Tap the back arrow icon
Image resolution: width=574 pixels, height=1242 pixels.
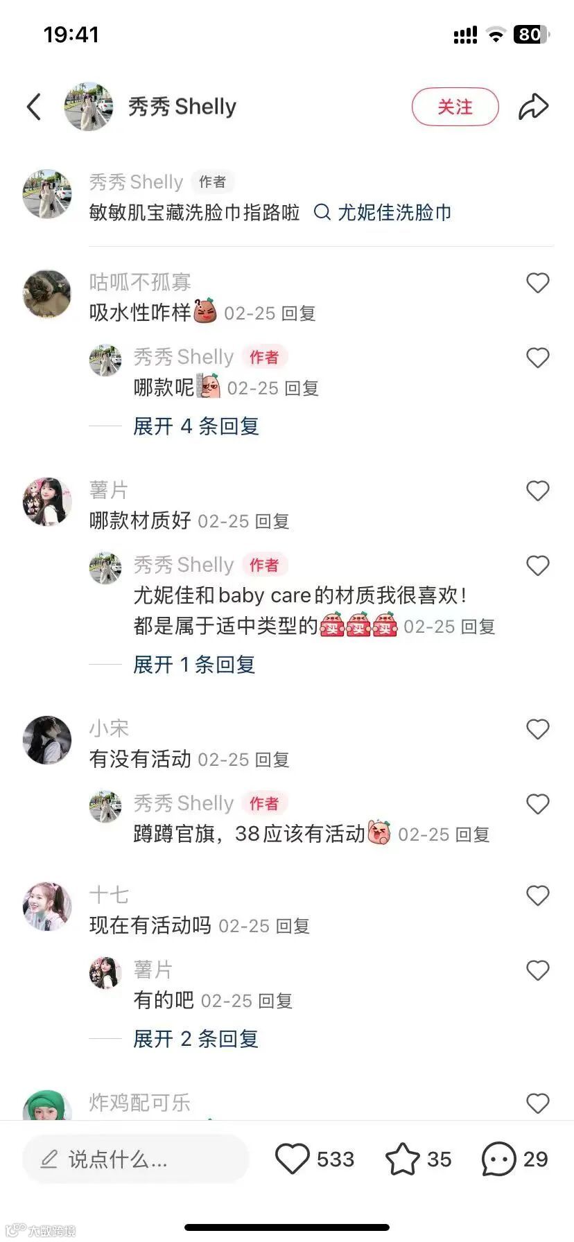point(34,107)
